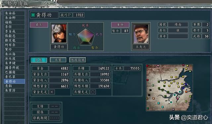Image resolution: width=212 pixels, height=124 pixels.
Task: Select 朱由榔 in the faction list
Action: click(14, 18)
